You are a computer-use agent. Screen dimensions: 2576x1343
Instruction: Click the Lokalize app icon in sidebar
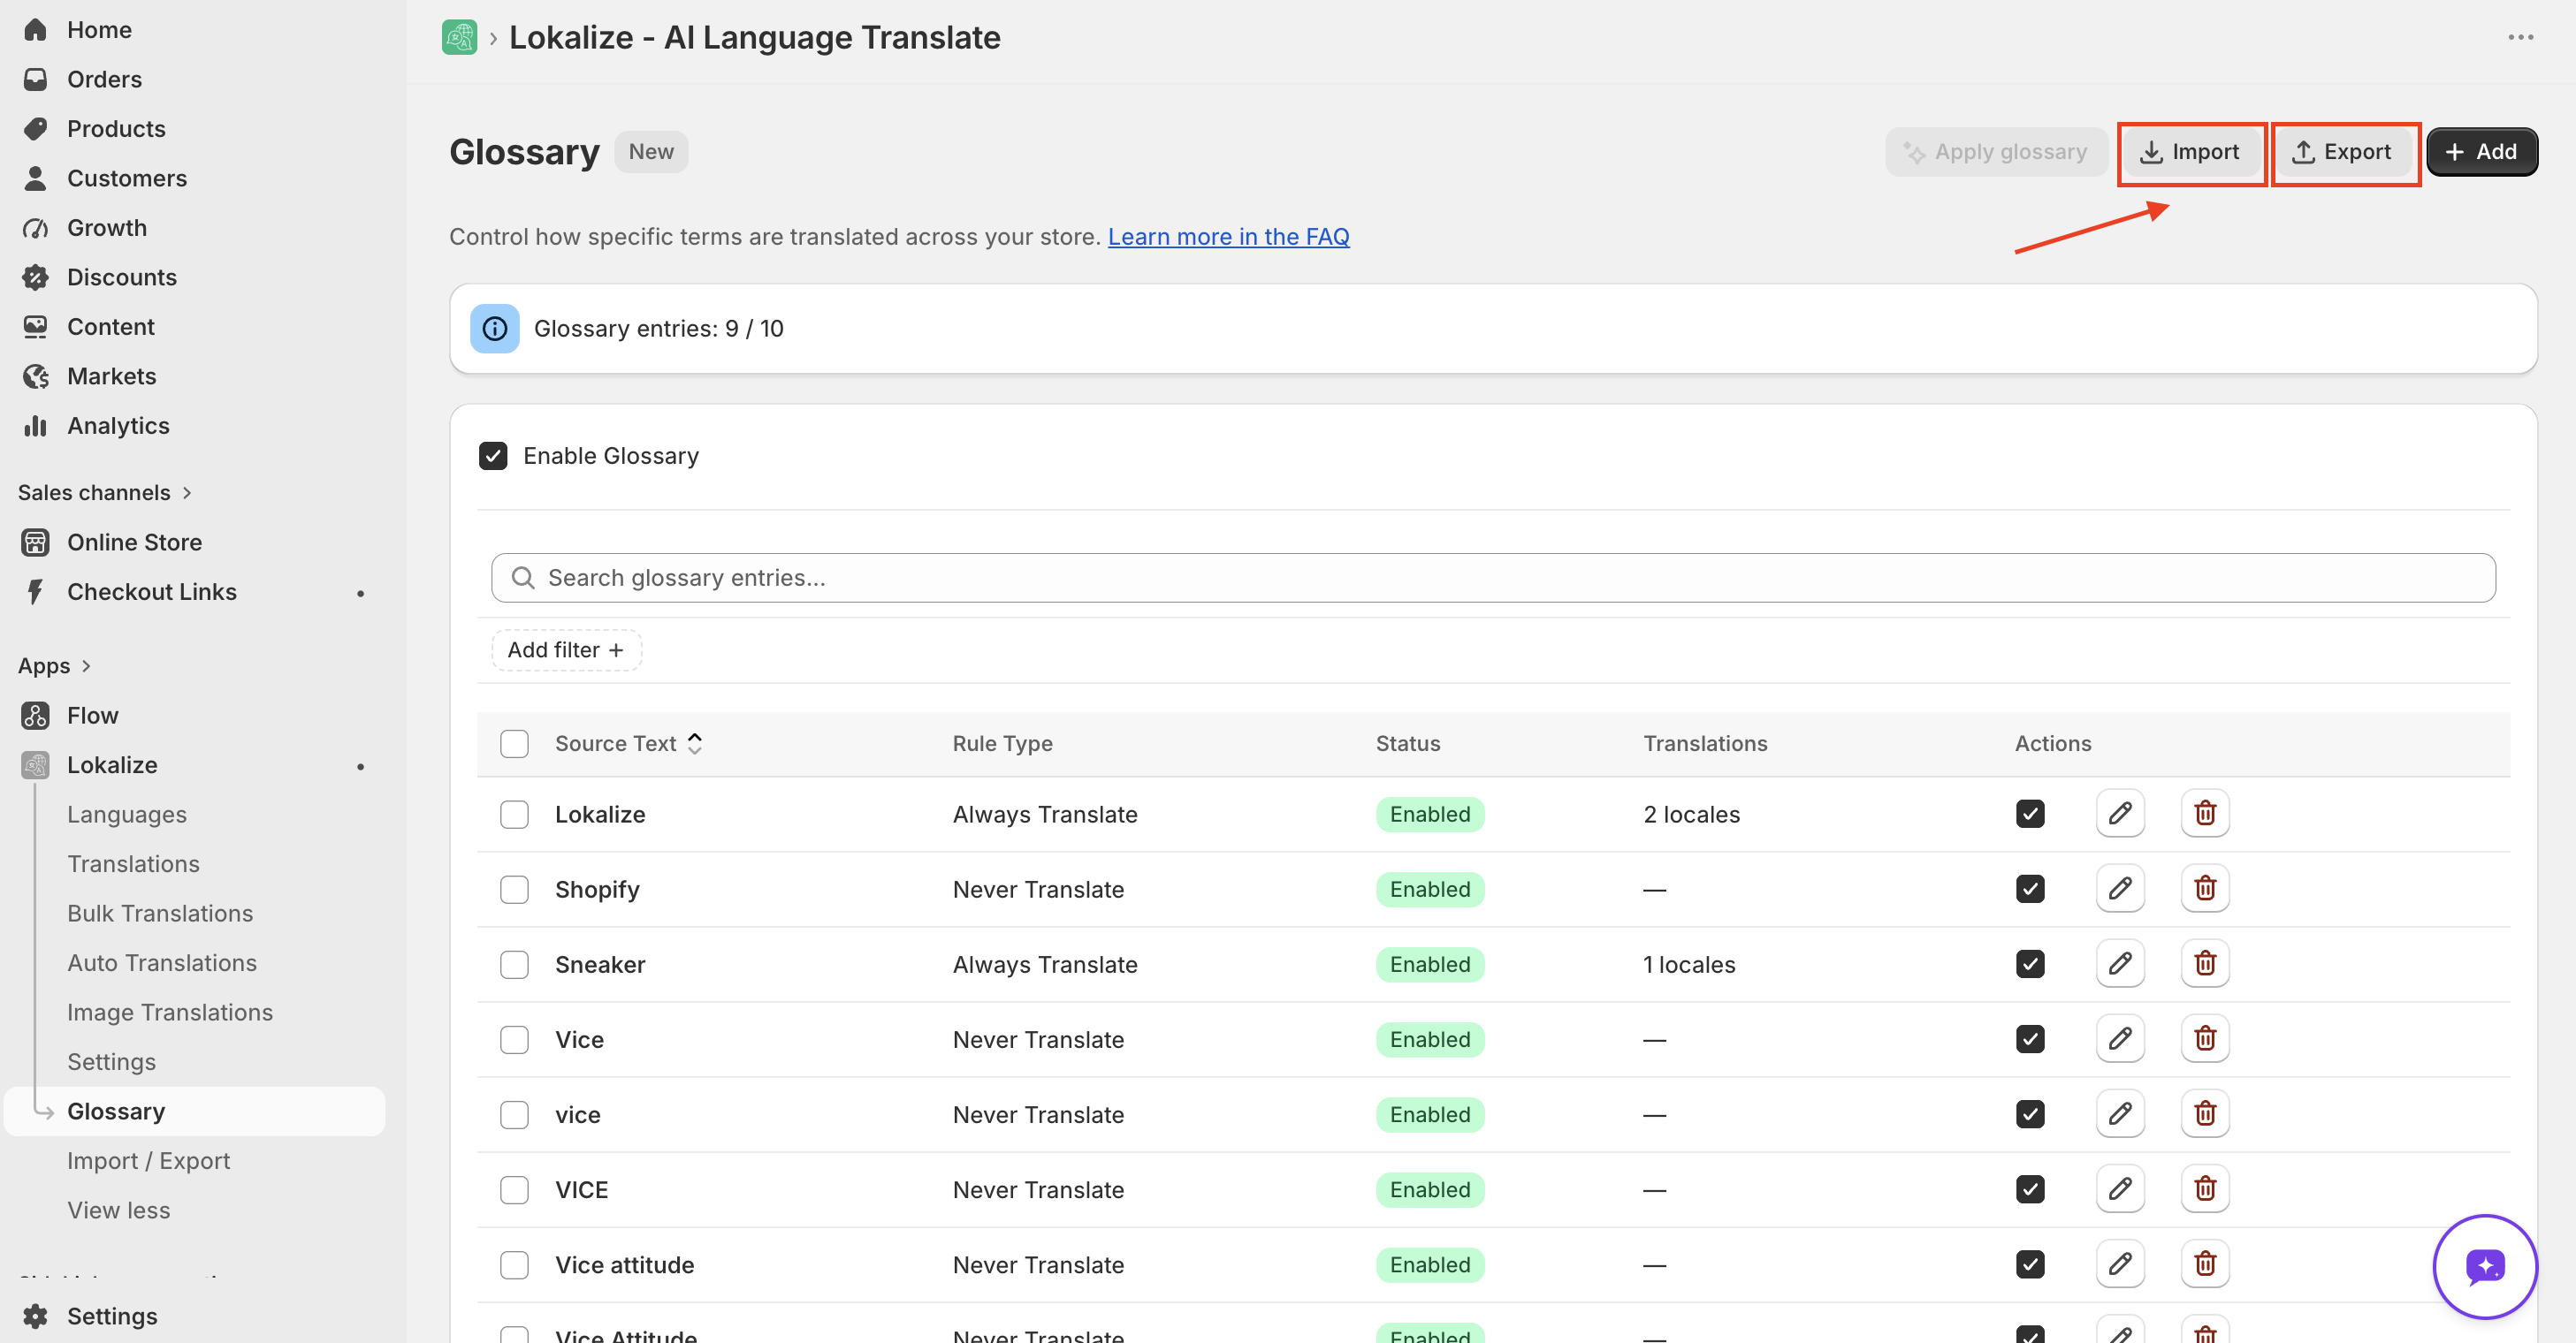coord(36,764)
